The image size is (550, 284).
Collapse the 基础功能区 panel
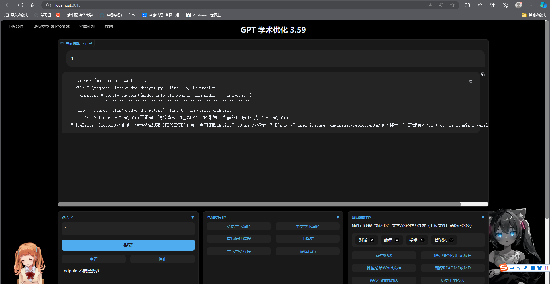(338, 217)
